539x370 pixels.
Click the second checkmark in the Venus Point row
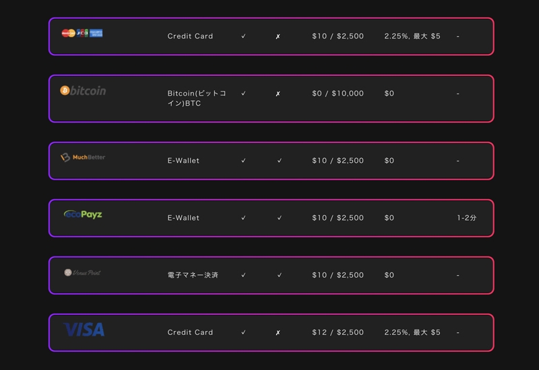point(280,275)
